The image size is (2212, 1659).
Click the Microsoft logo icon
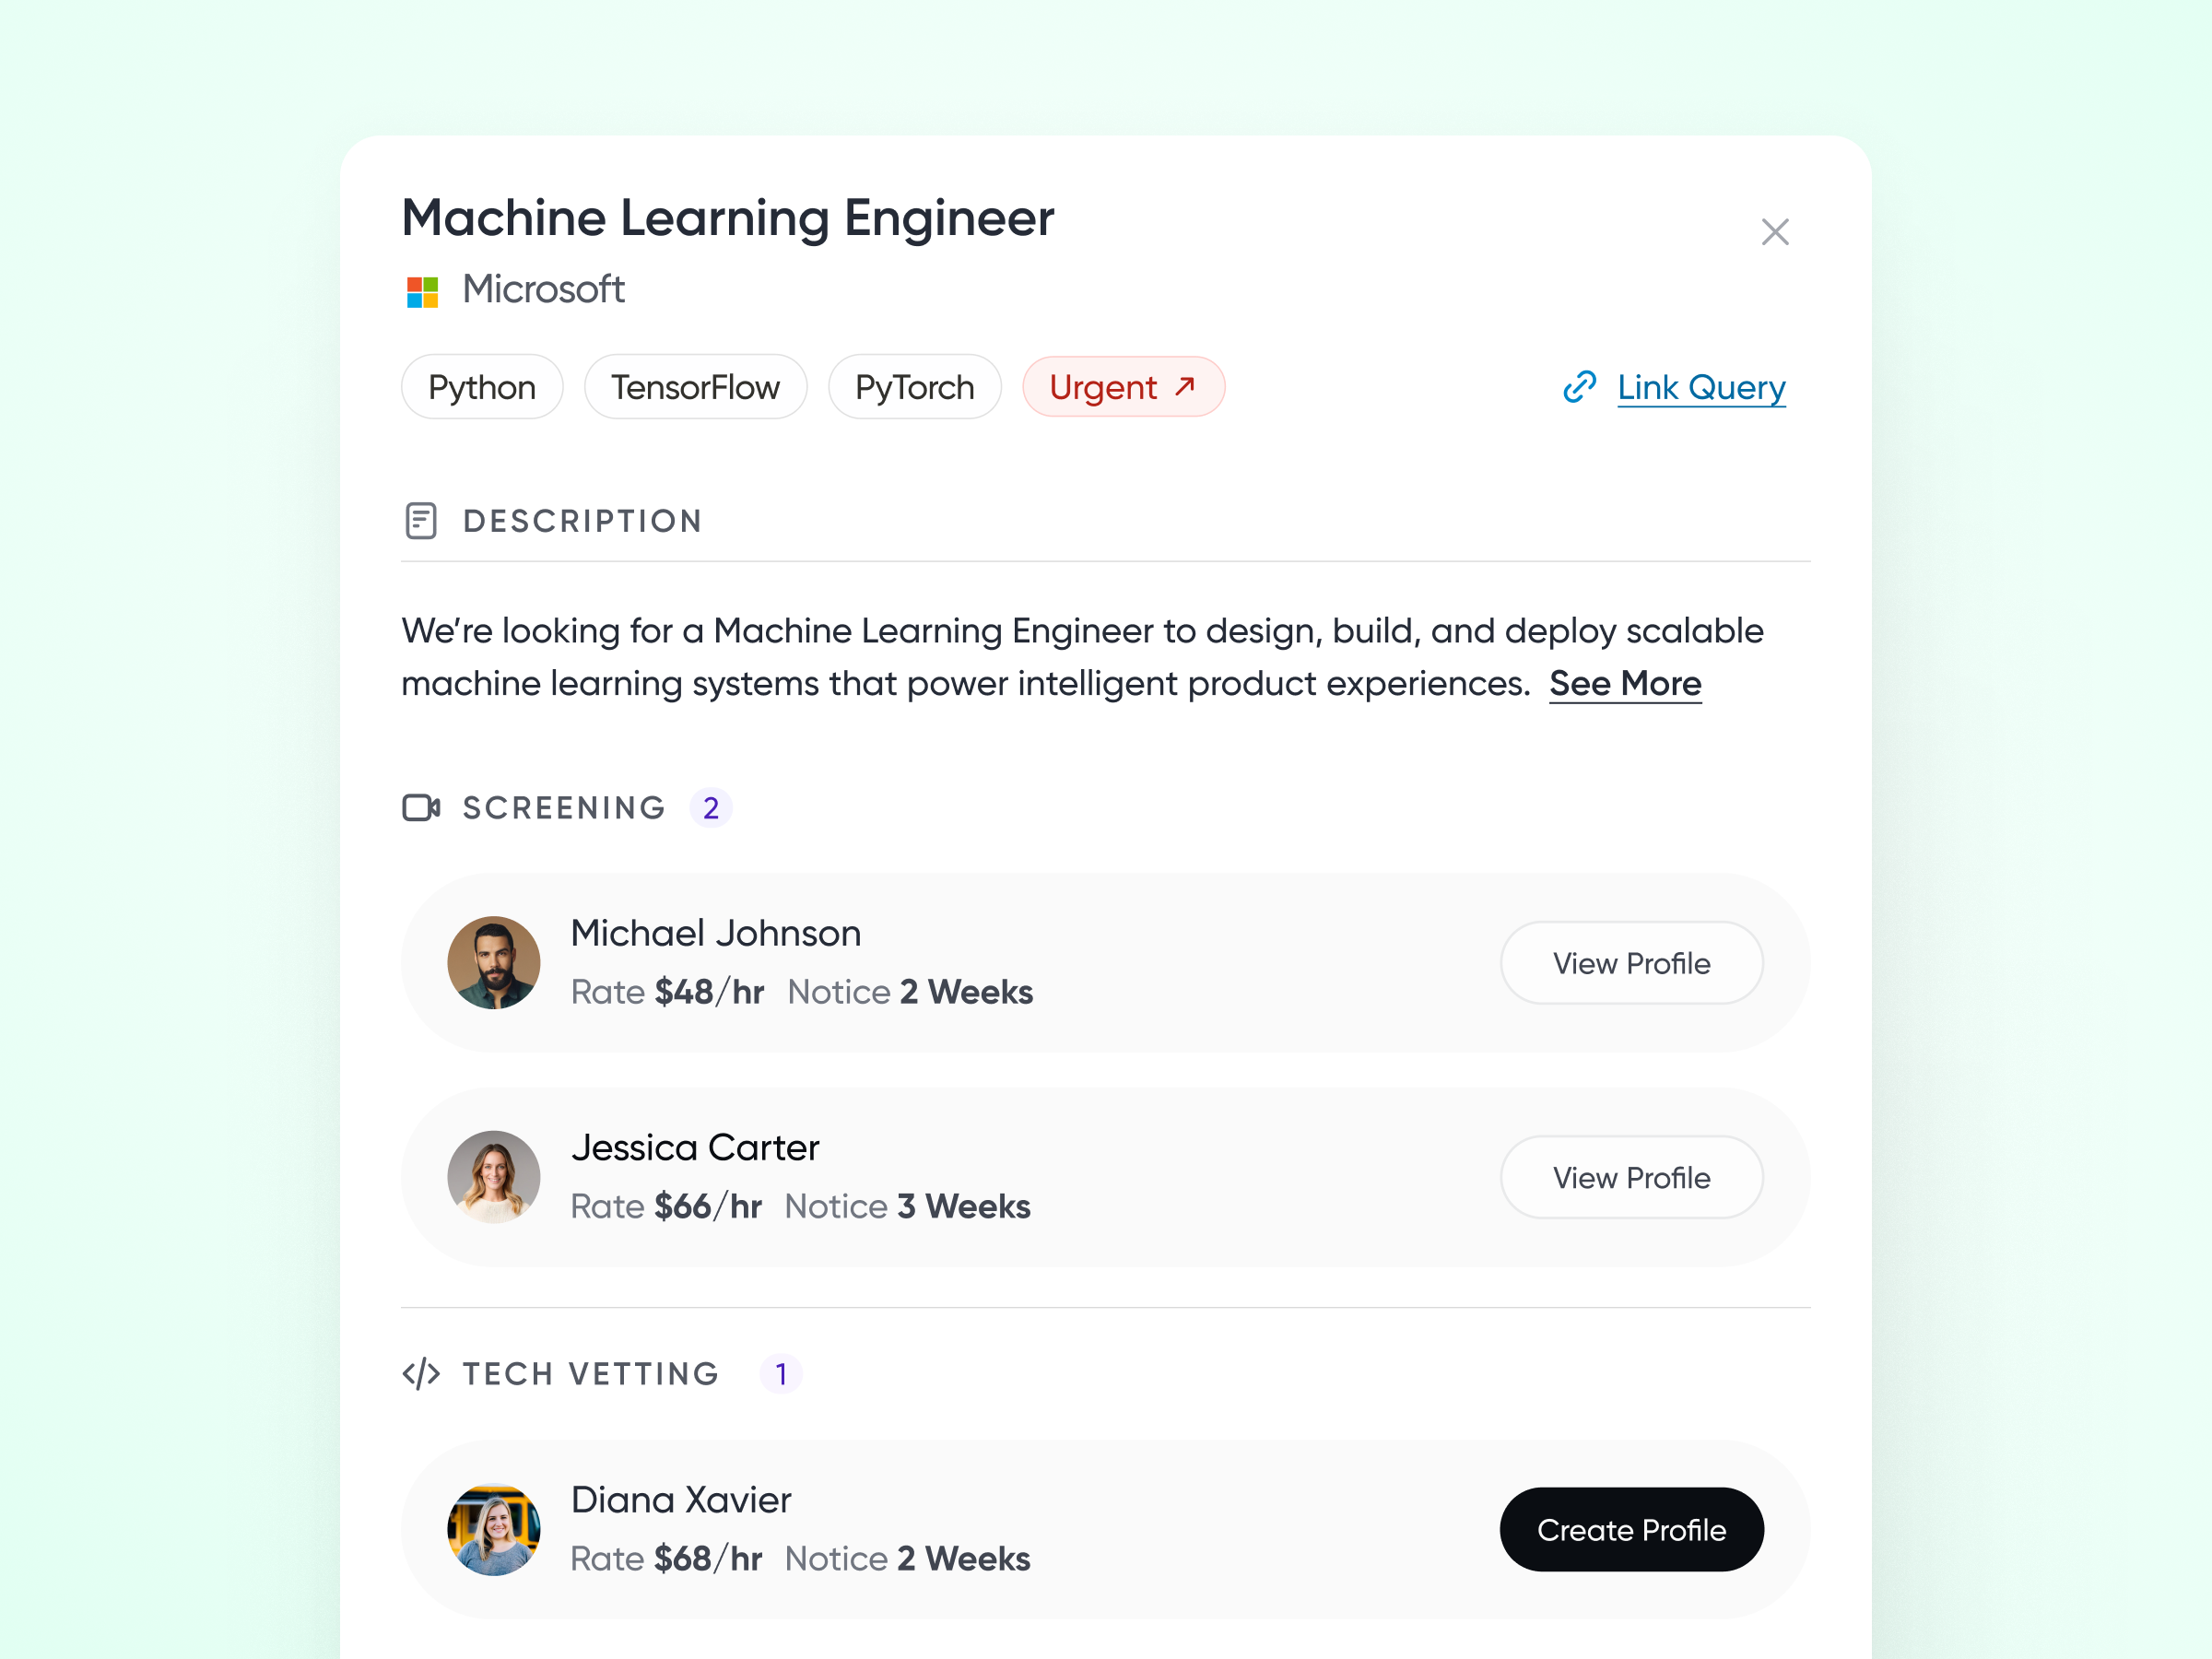[422, 291]
